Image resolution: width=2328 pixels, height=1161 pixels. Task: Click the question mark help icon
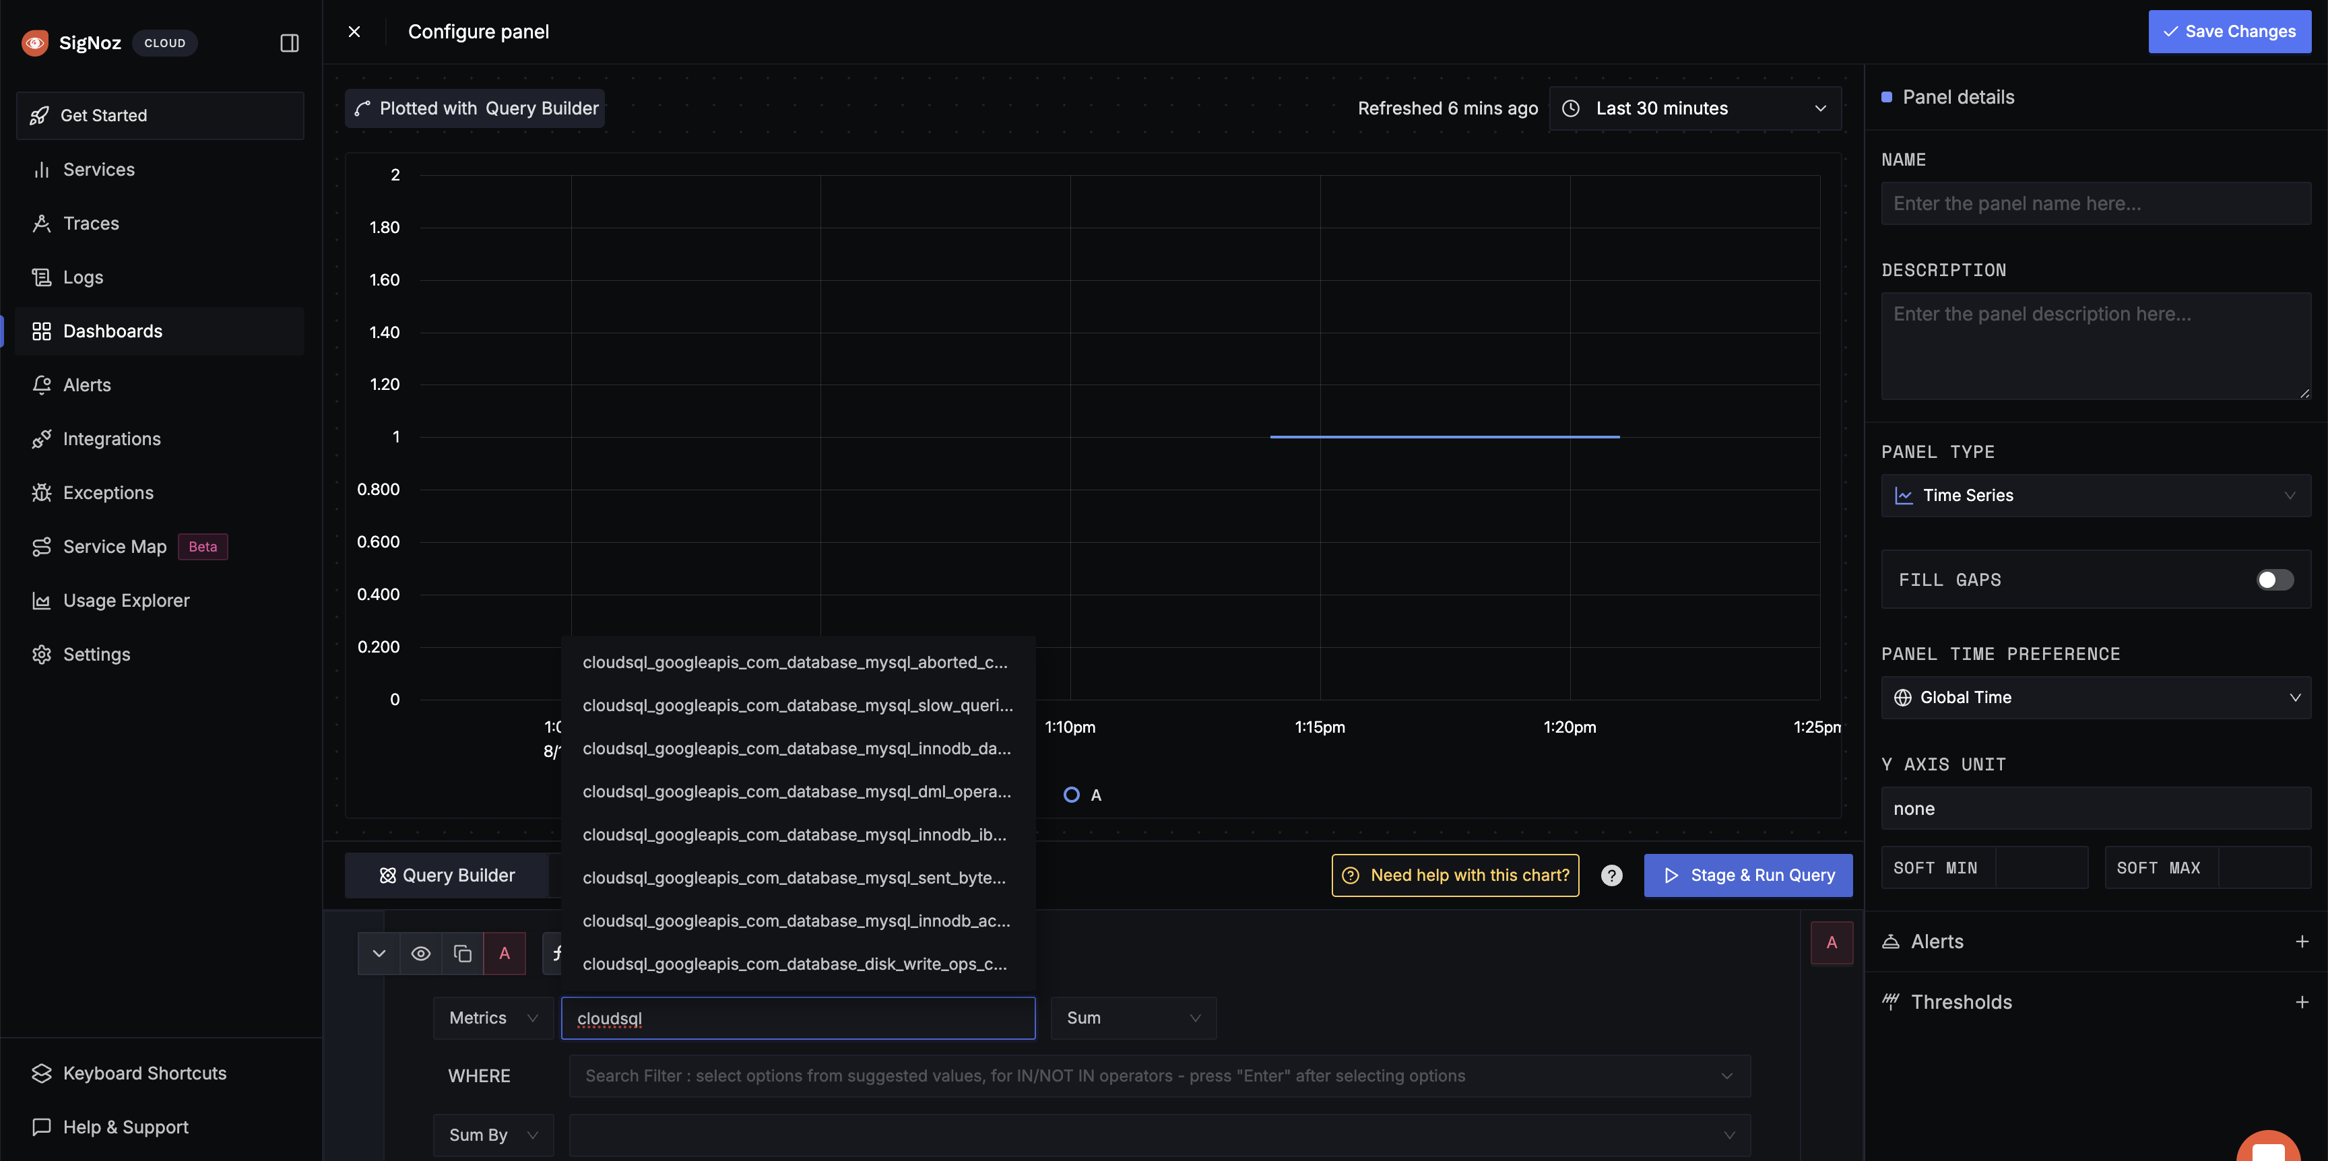click(1611, 875)
